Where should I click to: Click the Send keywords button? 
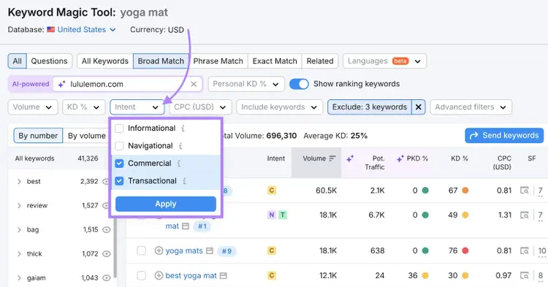[504, 136]
